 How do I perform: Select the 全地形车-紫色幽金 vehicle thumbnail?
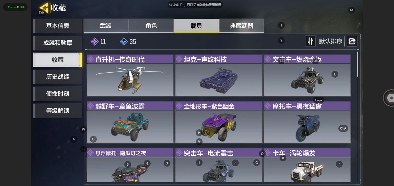219,127
